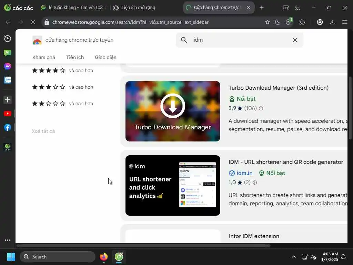Switch to lê tuấn khang search tab
The image size is (353, 265).
pos(74,8)
